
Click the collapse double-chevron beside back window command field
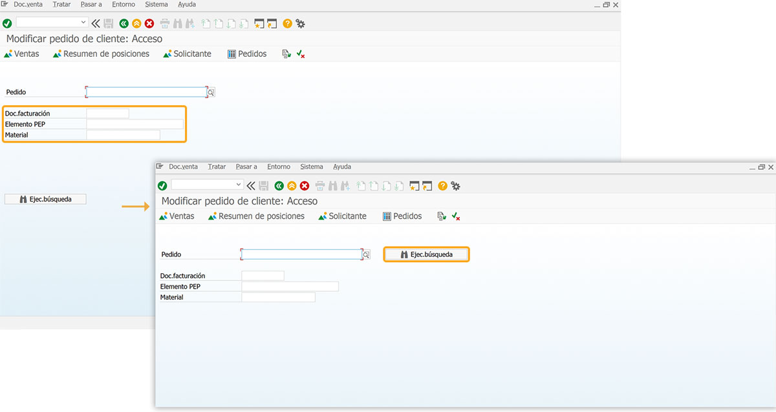(96, 23)
